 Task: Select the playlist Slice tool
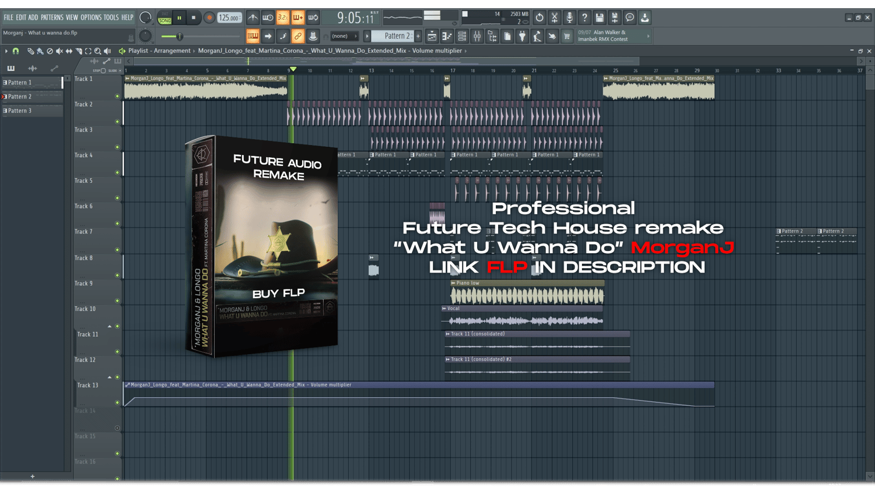click(x=79, y=51)
